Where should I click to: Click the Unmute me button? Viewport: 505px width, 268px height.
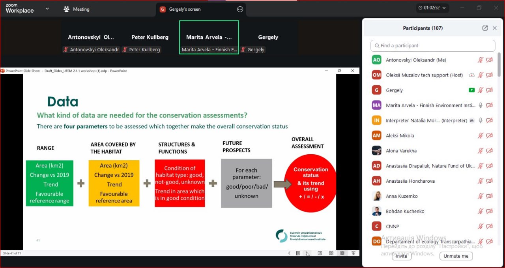coord(456,256)
